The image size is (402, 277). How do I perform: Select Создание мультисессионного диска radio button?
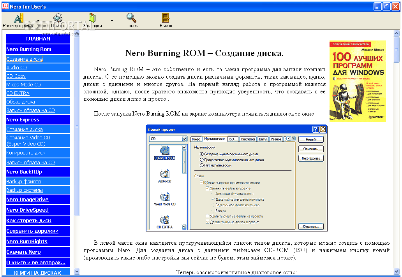(201, 154)
